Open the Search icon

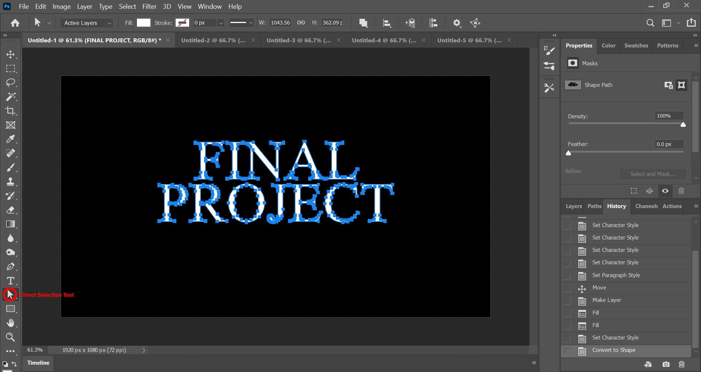[x=650, y=23]
